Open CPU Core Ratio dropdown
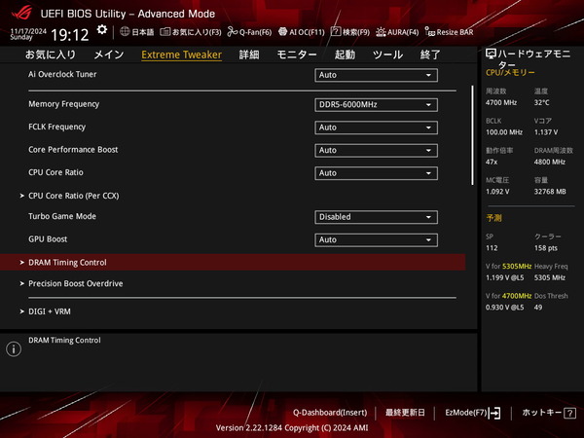 tap(376, 173)
